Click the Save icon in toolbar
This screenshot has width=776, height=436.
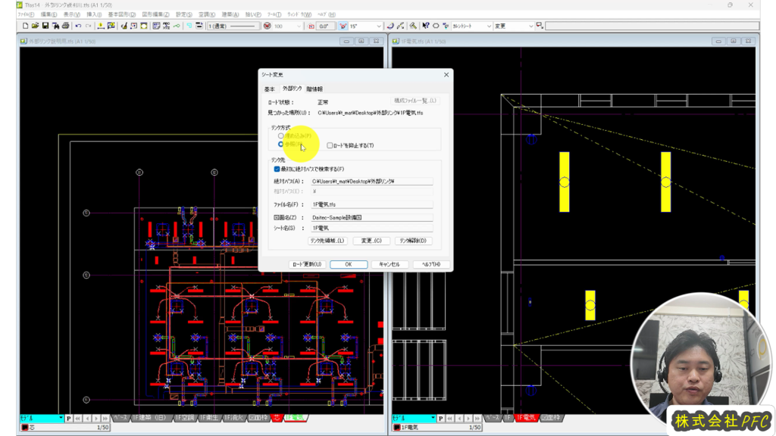tap(45, 26)
